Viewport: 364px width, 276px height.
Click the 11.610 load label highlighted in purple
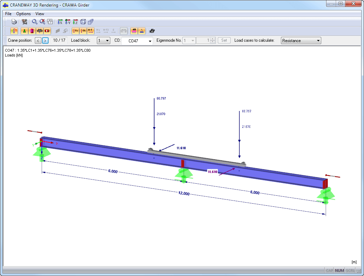click(x=213, y=172)
